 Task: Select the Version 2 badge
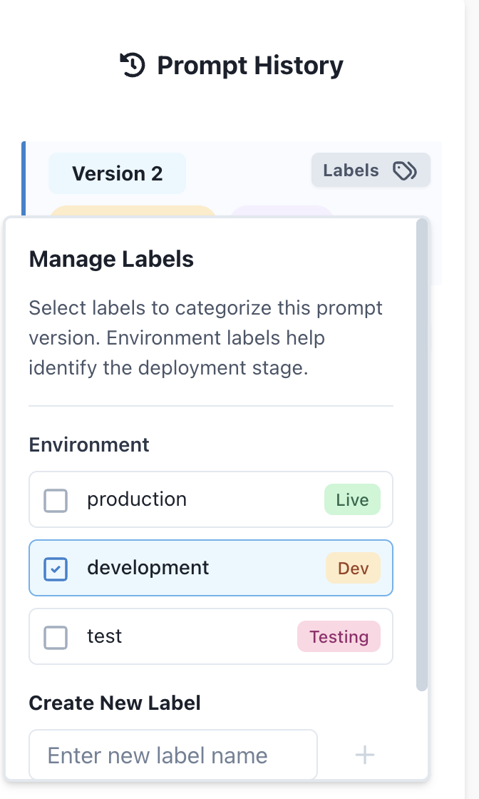pyautogui.click(x=117, y=173)
